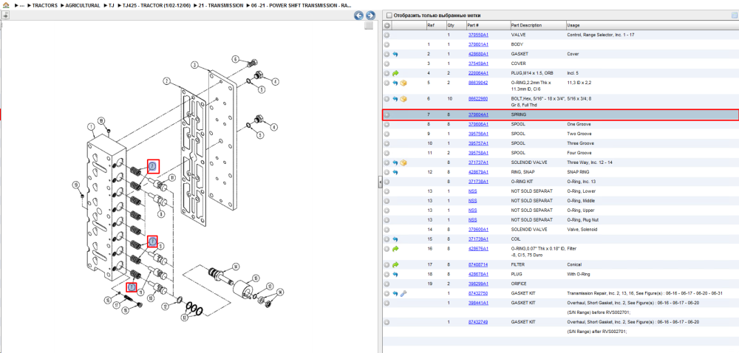739x353 pixels.
Task: Open part number link 87432749
Action: coord(477,322)
